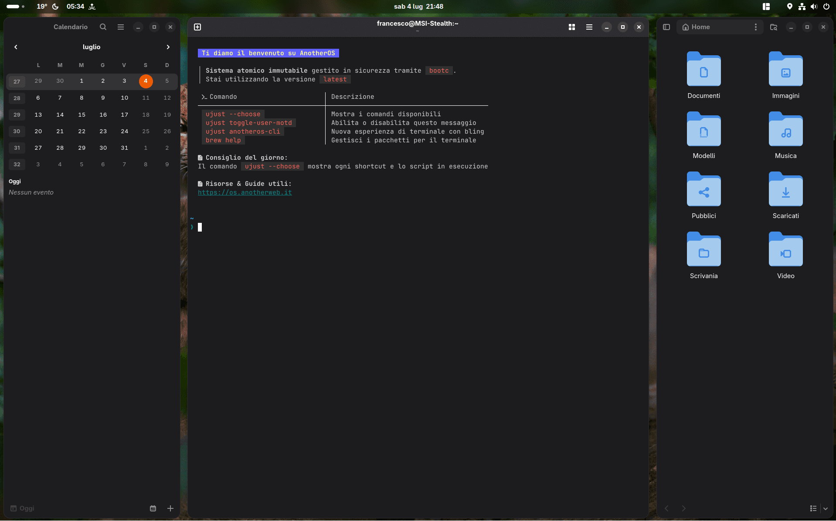Open system volume indicator
836x521 pixels.
(x=814, y=7)
